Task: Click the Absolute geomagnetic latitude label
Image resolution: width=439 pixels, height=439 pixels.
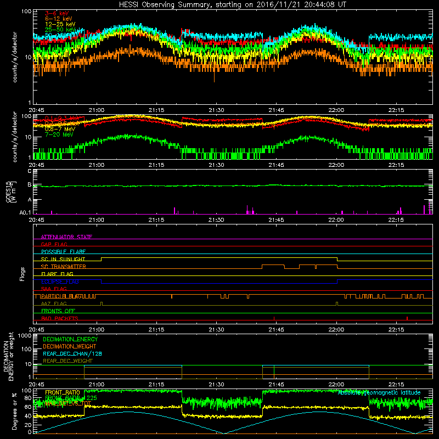Action: (379, 392)
